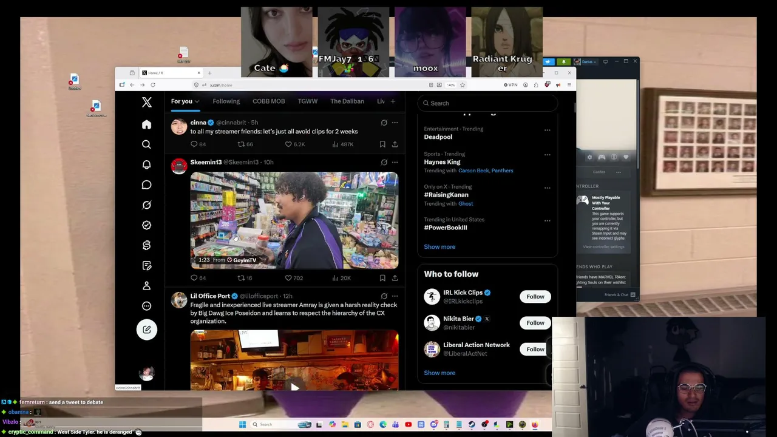Open Grok actions on Lil Office Port post
Screen dimensions: 777x437
(384, 296)
